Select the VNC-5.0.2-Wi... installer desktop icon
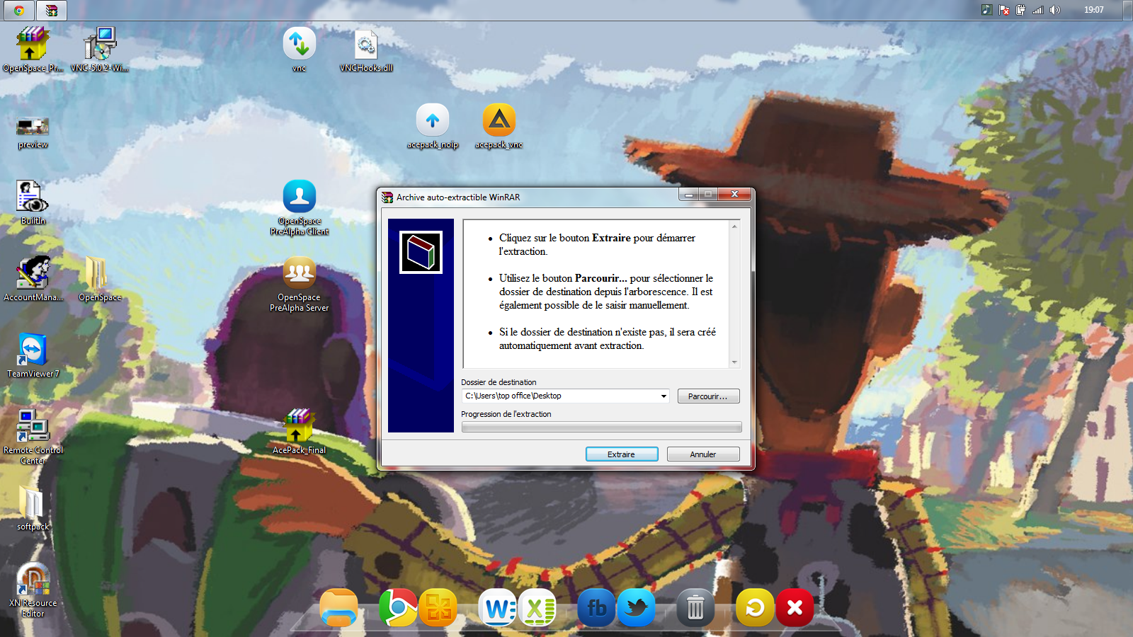The image size is (1133, 637). [x=100, y=50]
